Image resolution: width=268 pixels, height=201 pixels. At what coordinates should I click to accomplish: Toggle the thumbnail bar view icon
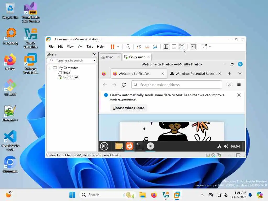coord(174,47)
